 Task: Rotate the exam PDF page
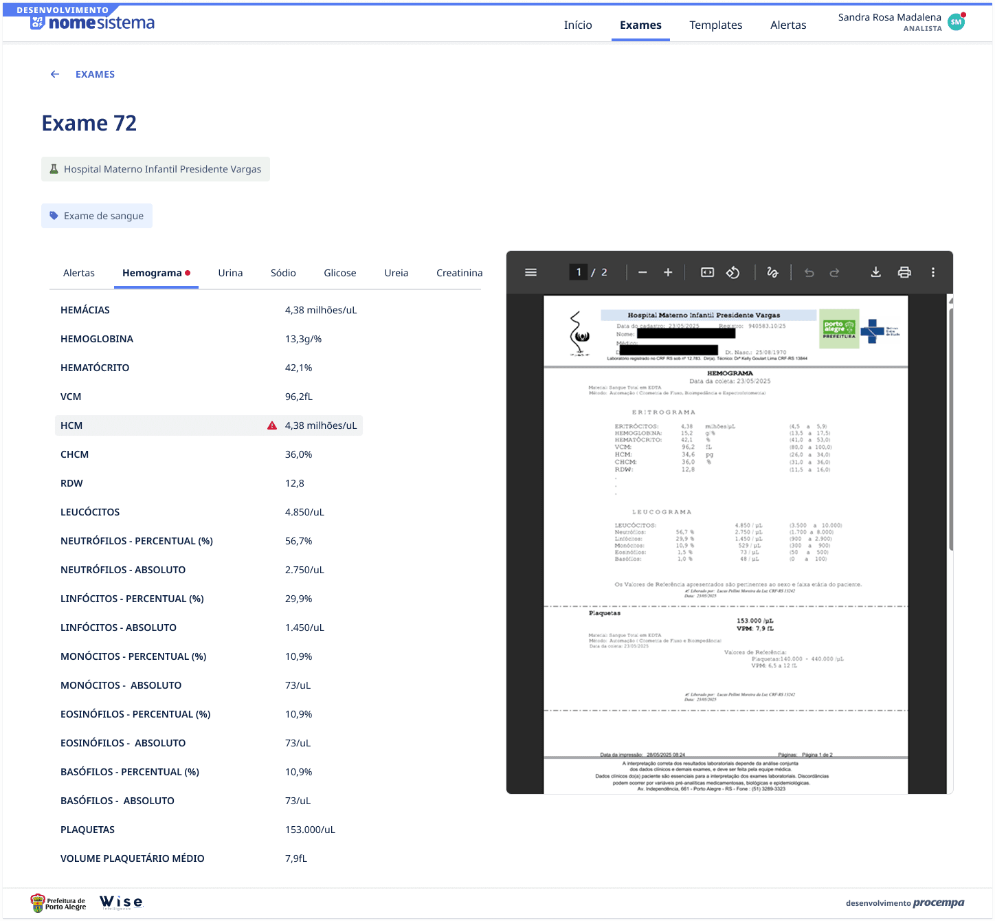(x=733, y=271)
